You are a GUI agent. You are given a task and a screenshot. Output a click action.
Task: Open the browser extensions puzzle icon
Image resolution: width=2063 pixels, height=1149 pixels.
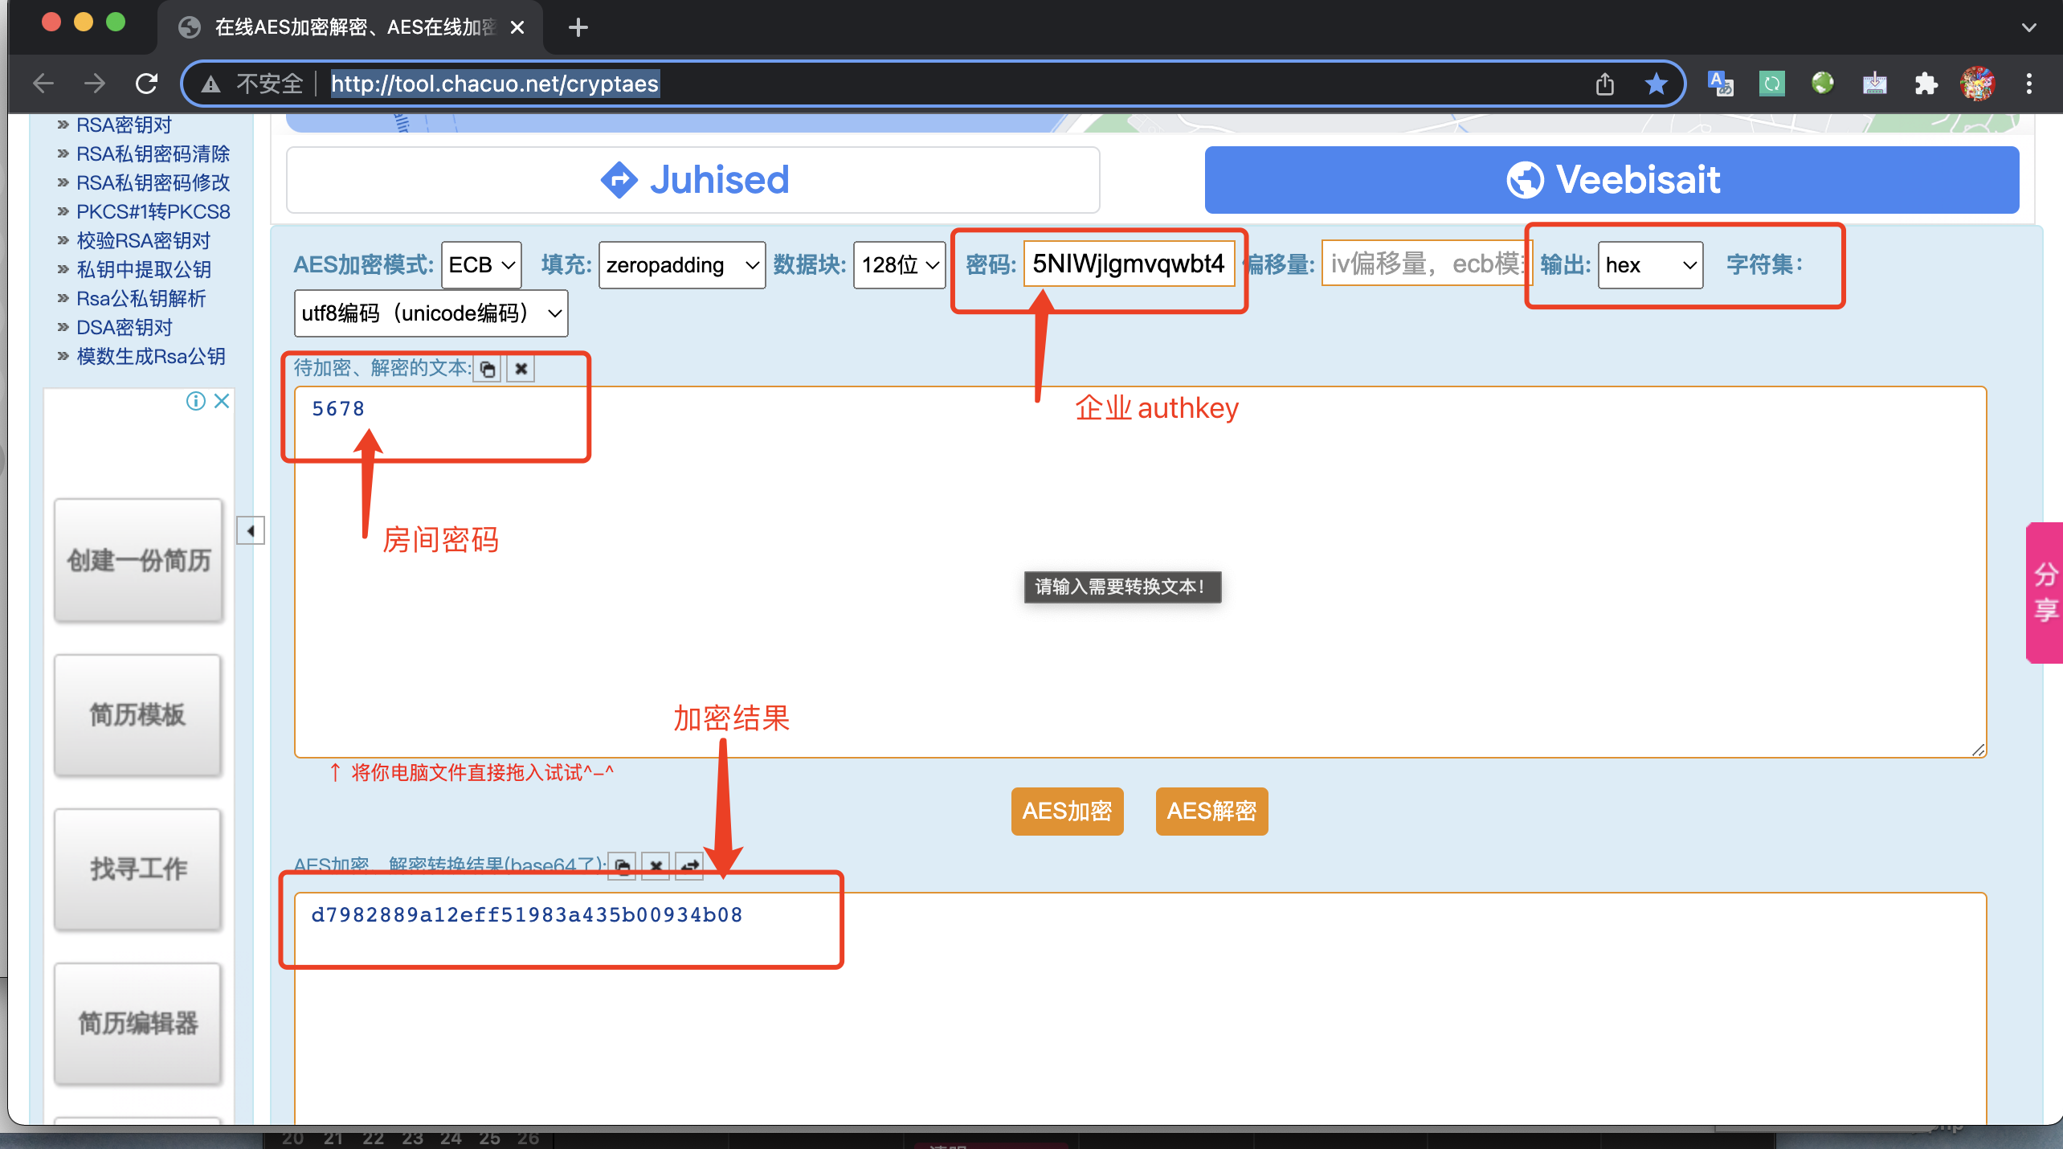coord(1925,83)
